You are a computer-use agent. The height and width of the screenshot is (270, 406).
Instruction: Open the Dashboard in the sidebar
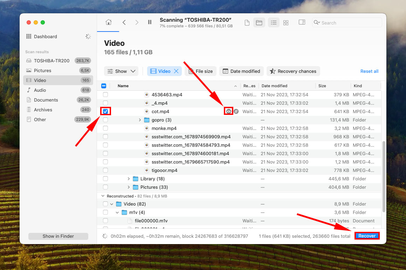pos(46,36)
